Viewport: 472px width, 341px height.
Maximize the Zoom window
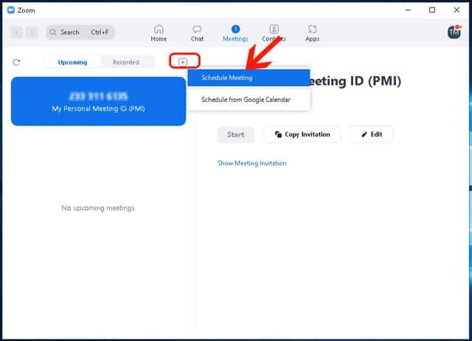pos(432,10)
